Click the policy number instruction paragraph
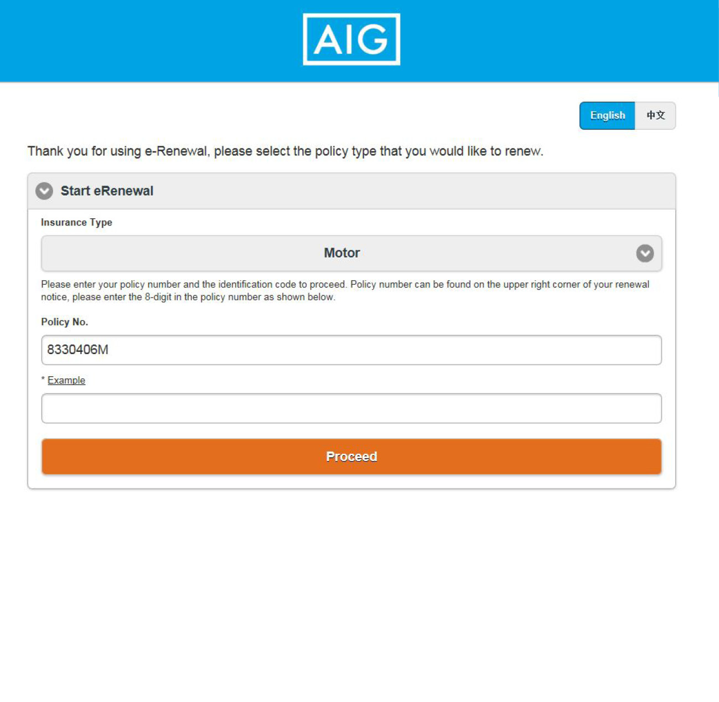719x702 pixels. [345, 291]
